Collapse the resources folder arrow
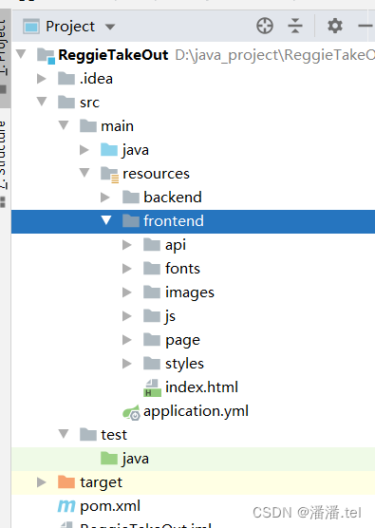375x528 pixels. (84, 173)
